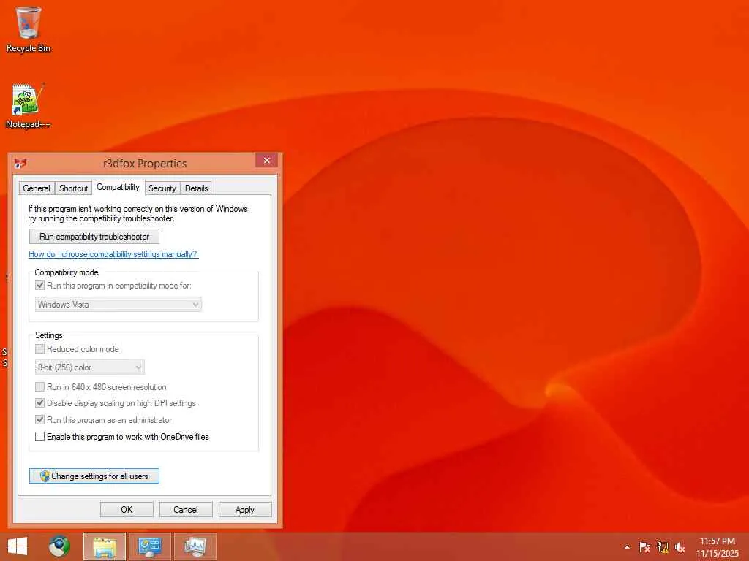Viewport: 749px width, 561px height.
Task: Open the compatibility settings help link
Action: 113,254
